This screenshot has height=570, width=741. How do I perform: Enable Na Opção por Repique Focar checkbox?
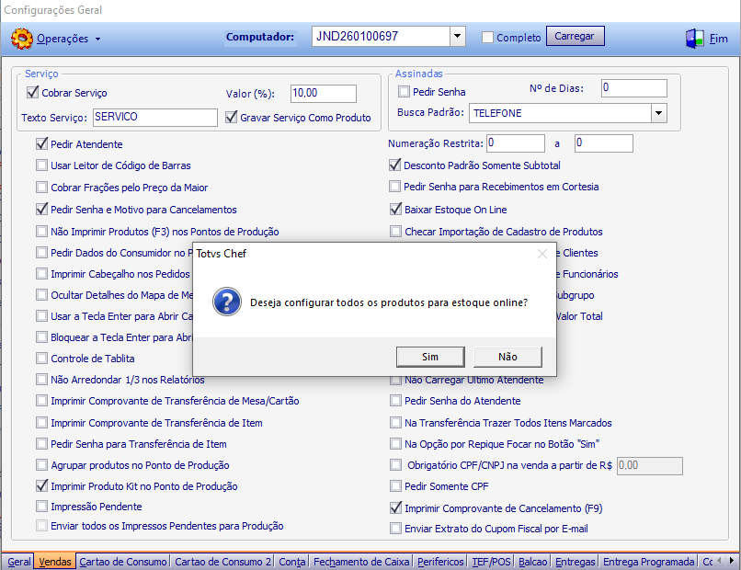pyautogui.click(x=395, y=444)
